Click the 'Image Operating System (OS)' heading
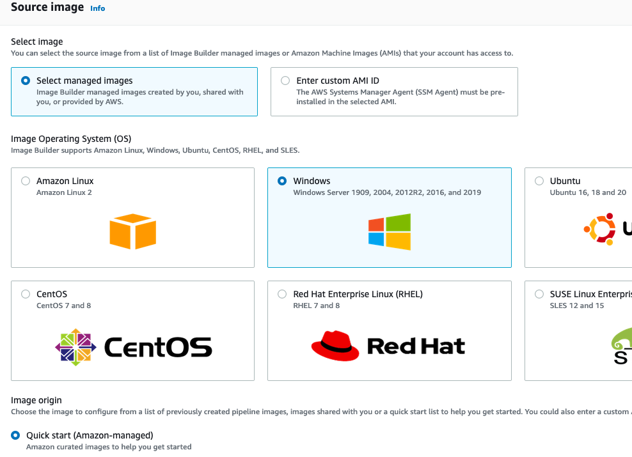 pos(71,139)
